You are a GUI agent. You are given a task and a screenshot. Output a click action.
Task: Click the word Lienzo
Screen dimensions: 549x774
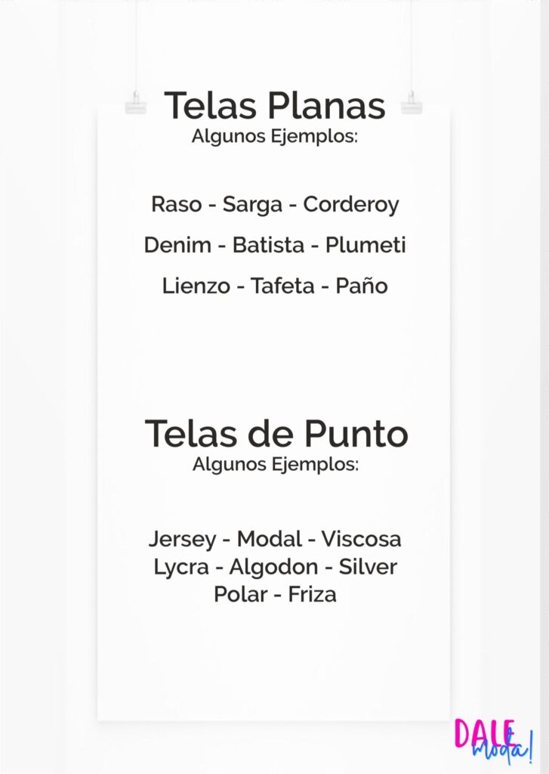(196, 286)
